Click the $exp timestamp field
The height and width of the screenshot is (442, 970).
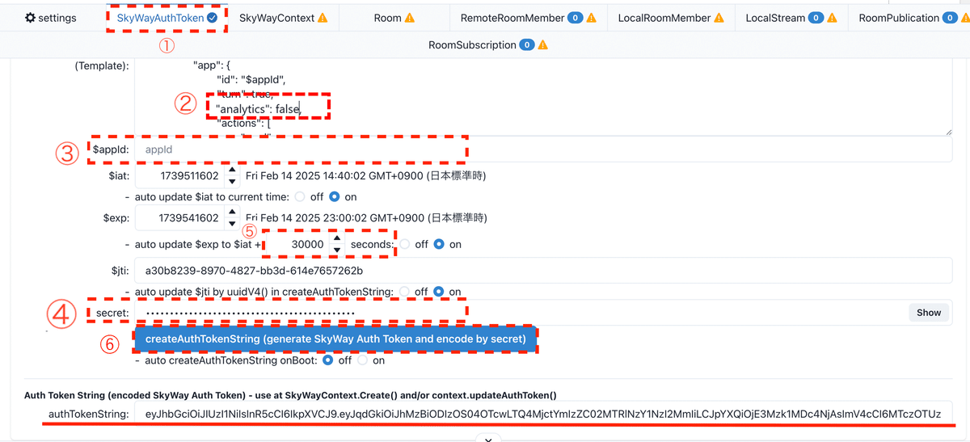[x=179, y=218]
